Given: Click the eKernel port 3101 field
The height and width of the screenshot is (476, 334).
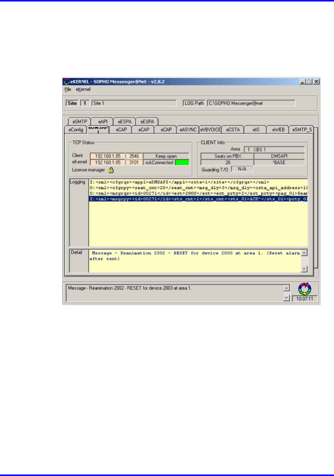Looking at the screenshot, I should (x=134, y=162).
